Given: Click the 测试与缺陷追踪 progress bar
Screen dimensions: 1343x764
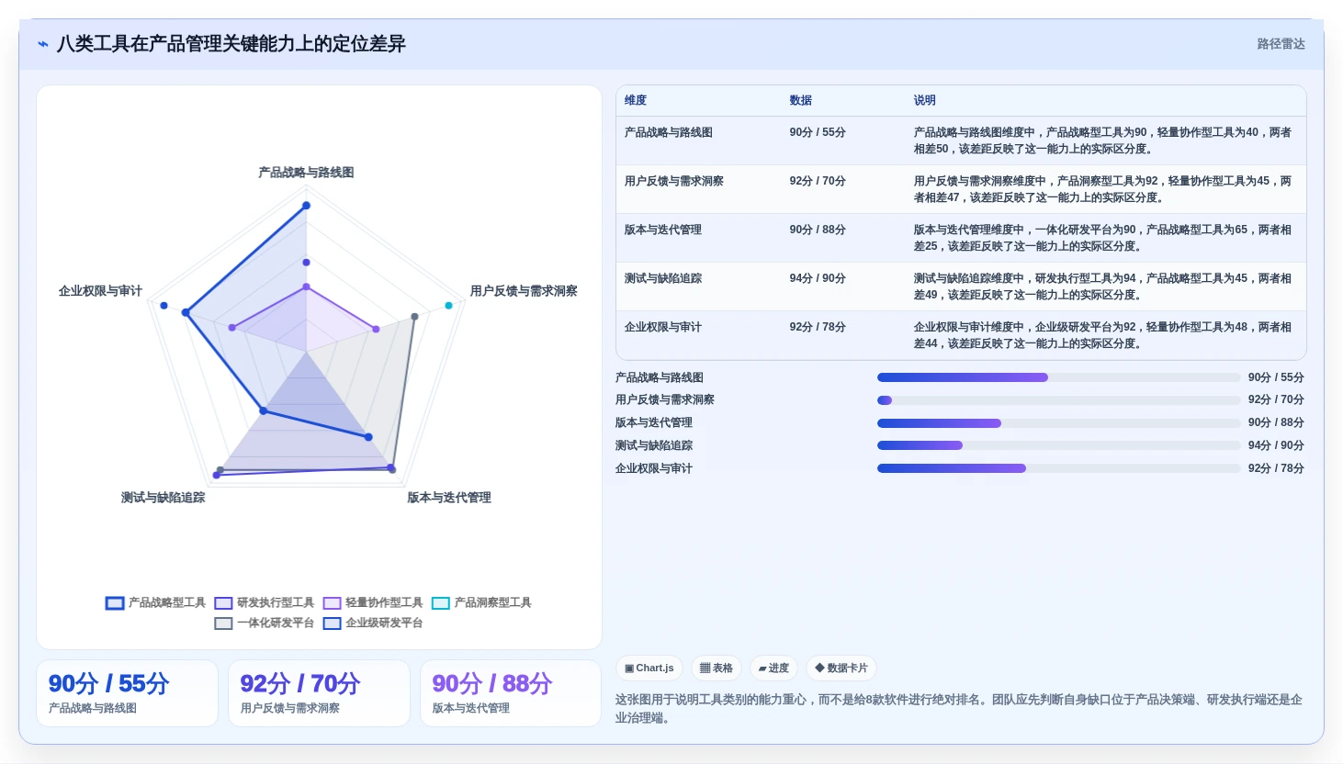Looking at the screenshot, I should [1058, 445].
